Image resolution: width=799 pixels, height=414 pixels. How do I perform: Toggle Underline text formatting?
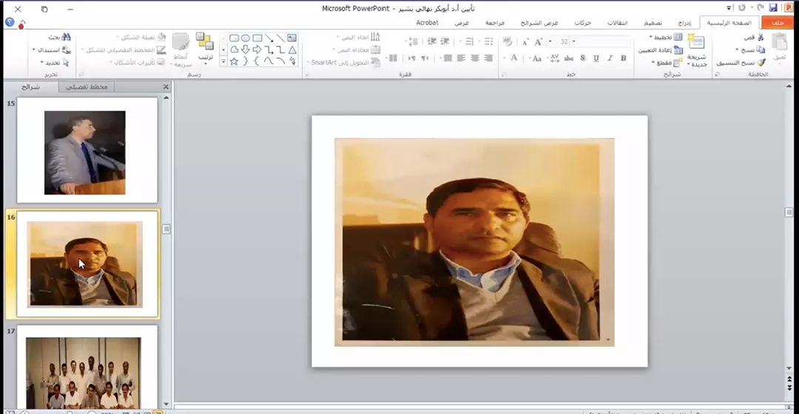point(596,58)
